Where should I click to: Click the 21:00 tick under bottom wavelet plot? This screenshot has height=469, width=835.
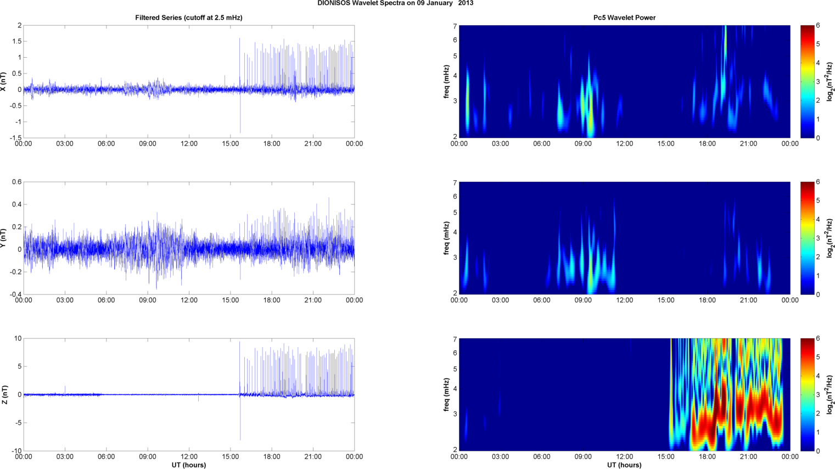(749, 457)
